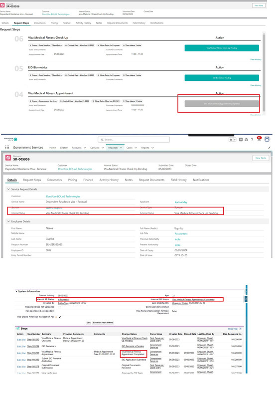Open the favorites list dropdown arrow
Screen dimensions: 276x399
click(x=235, y=140)
